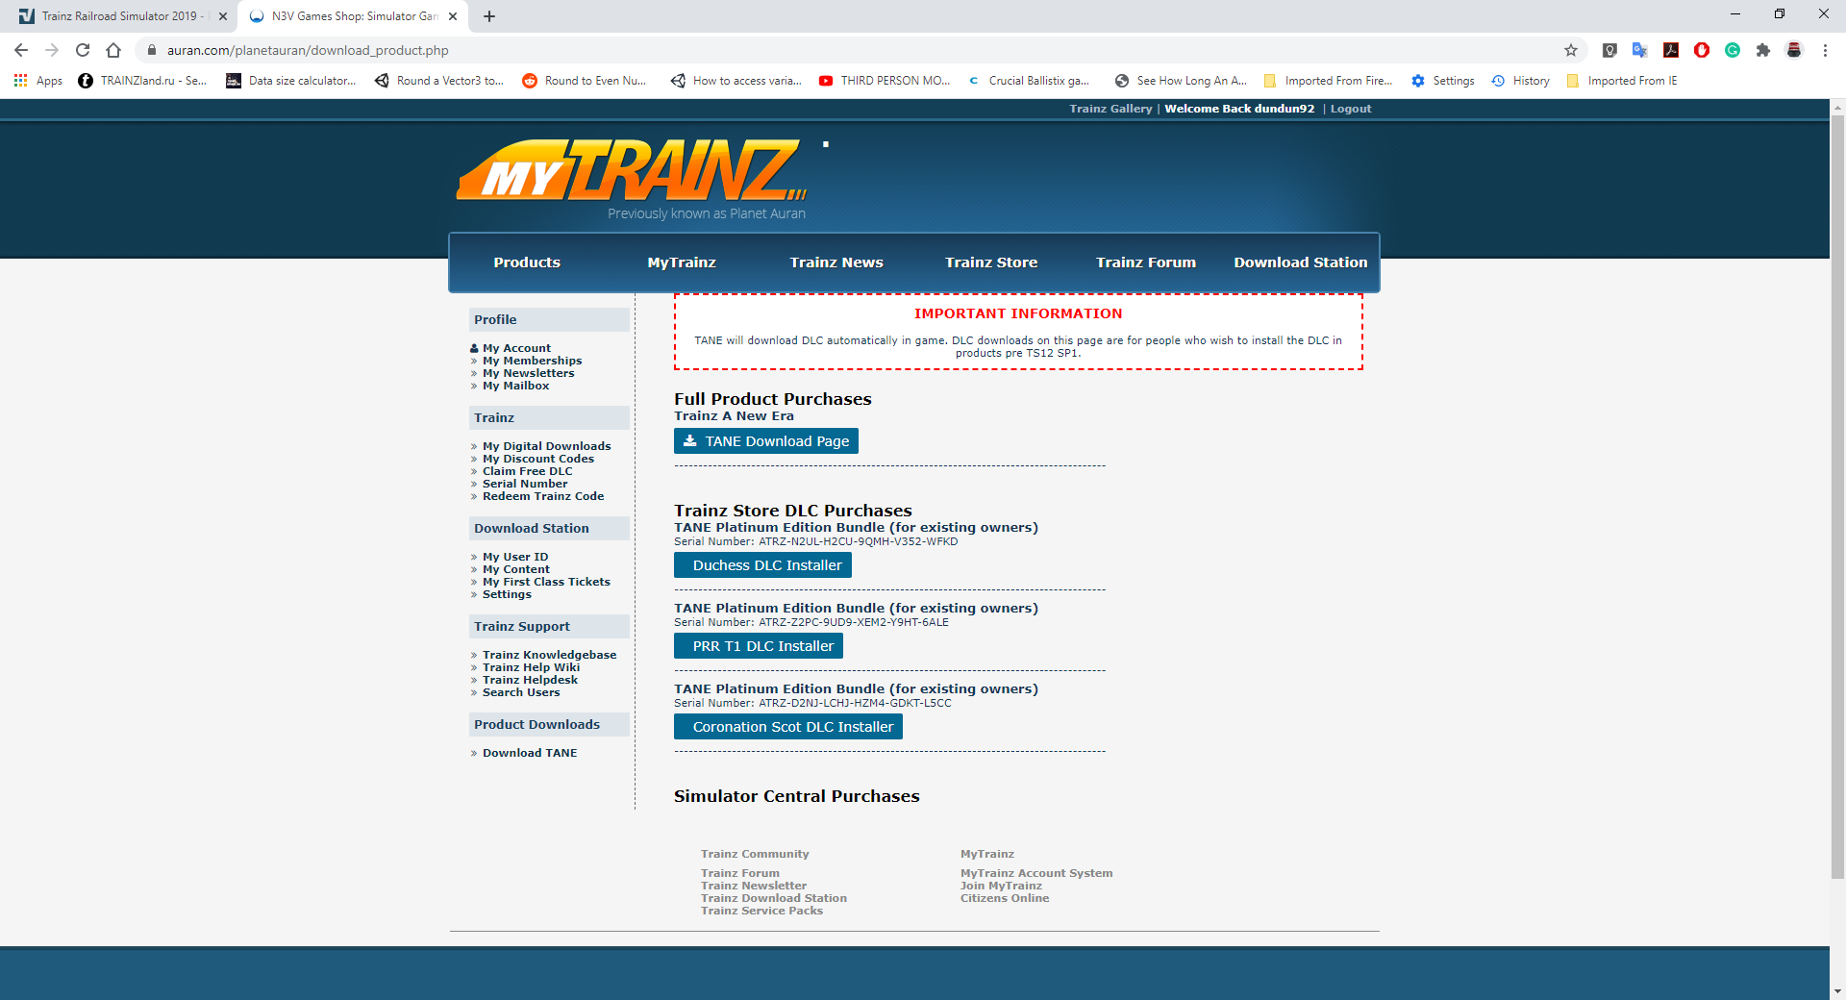This screenshot has width=1846, height=1000.
Task: Open the footer Join MyTrainz link
Action: point(1001,886)
